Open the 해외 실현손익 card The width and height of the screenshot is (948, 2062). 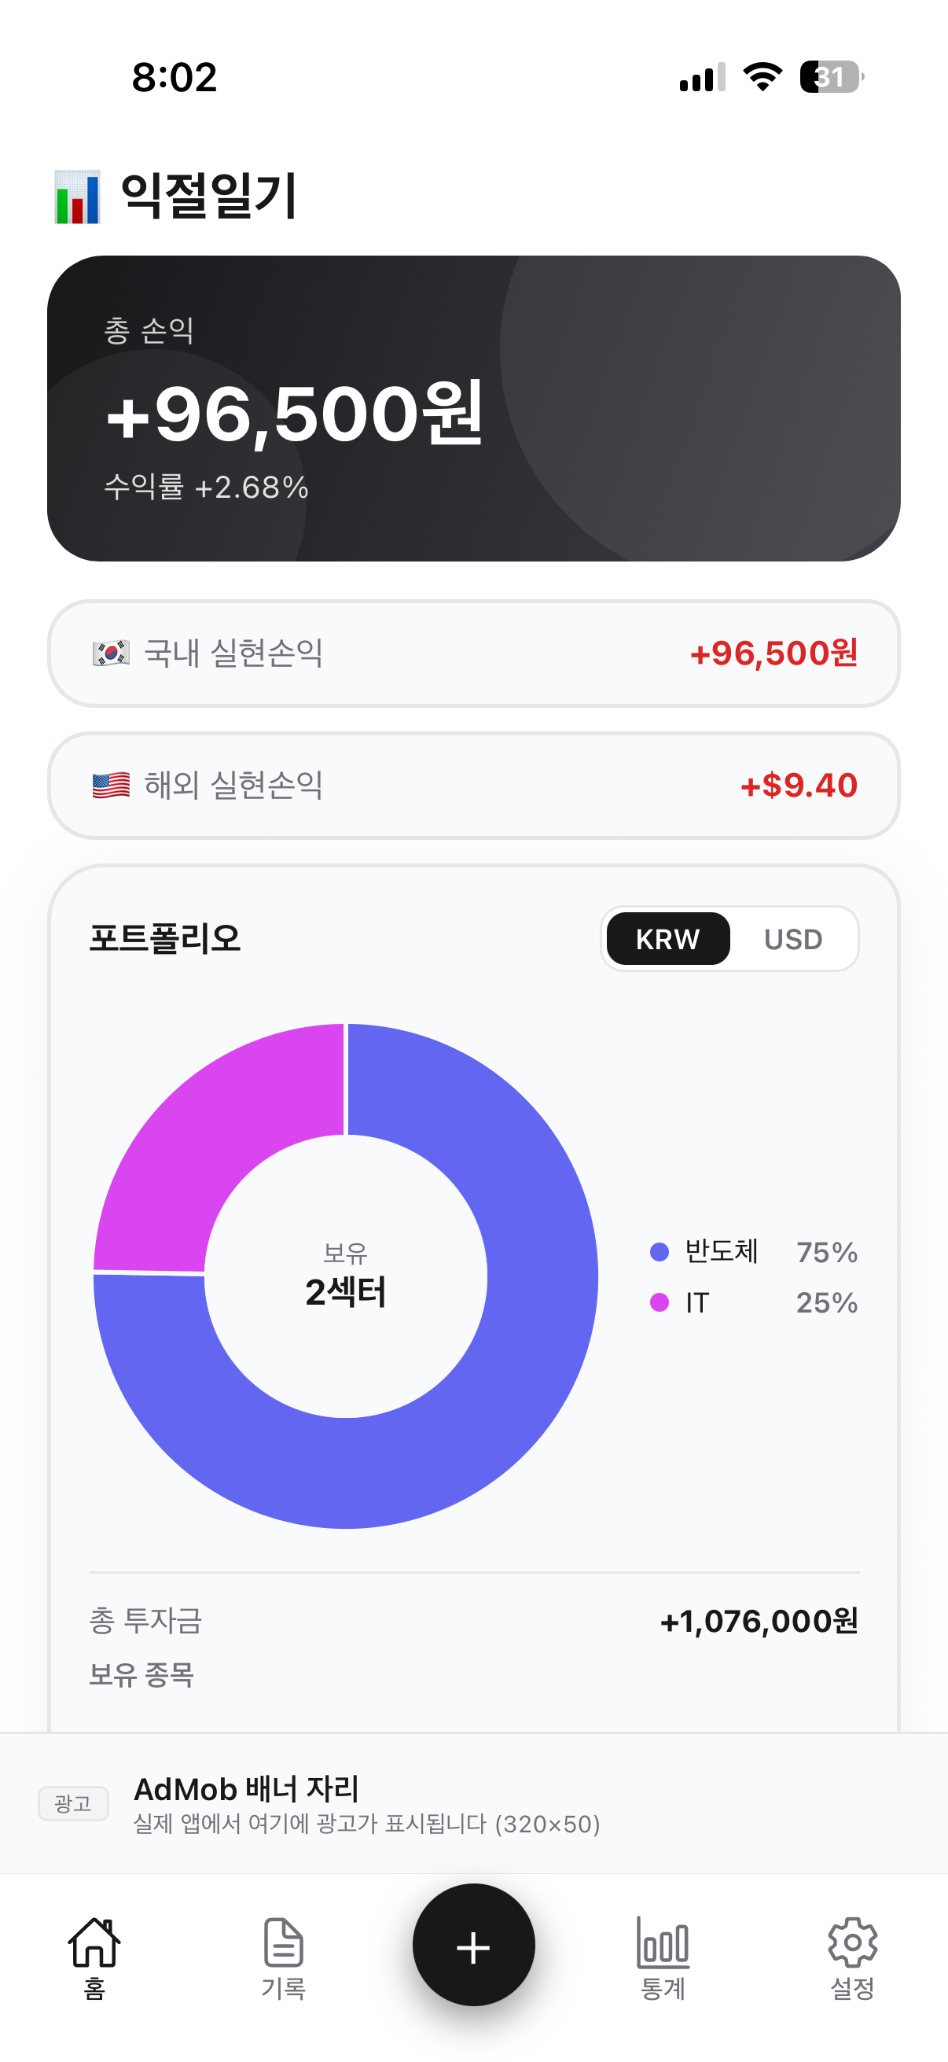point(473,786)
